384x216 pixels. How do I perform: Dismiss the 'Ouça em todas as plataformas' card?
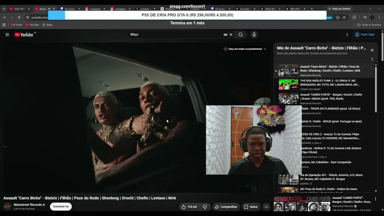point(265,49)
